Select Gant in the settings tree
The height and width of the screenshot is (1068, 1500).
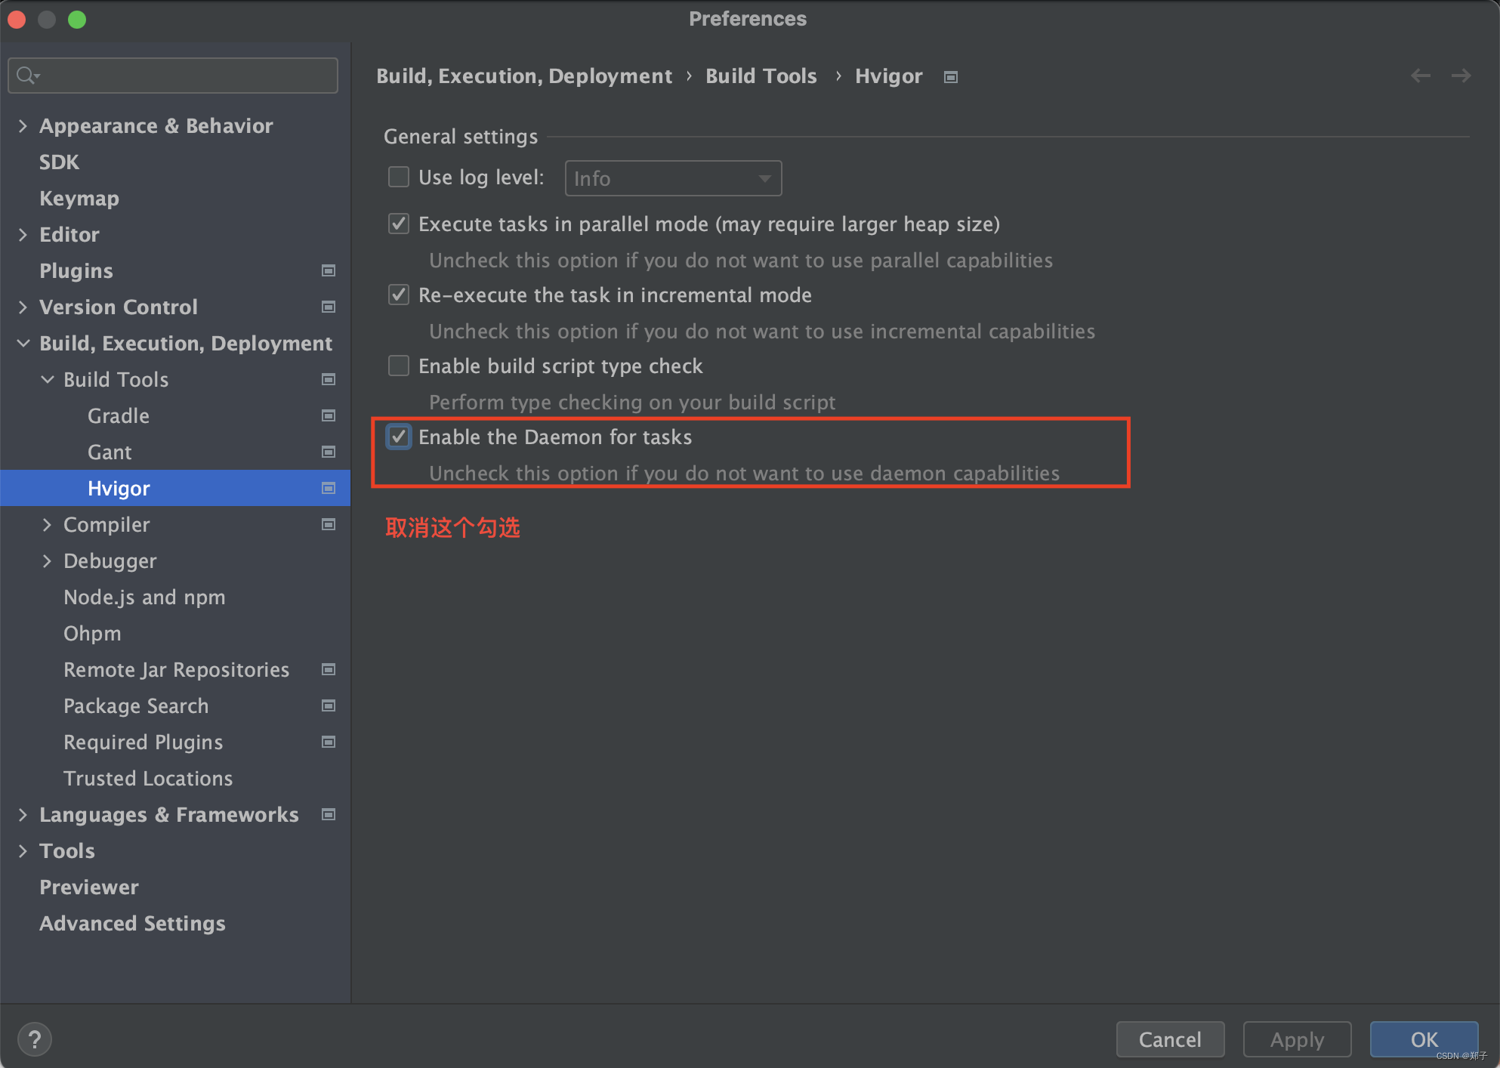(x=110, y=452)
